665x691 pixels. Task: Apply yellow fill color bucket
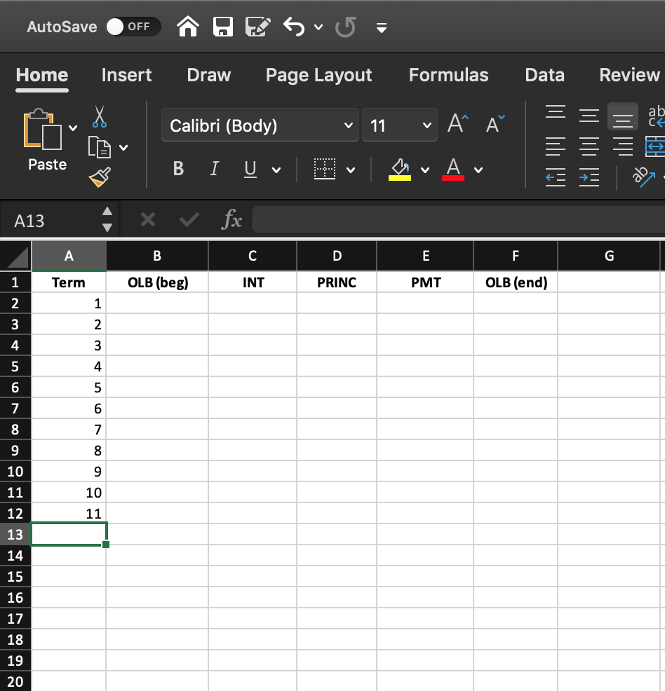(x=400, y=169)
